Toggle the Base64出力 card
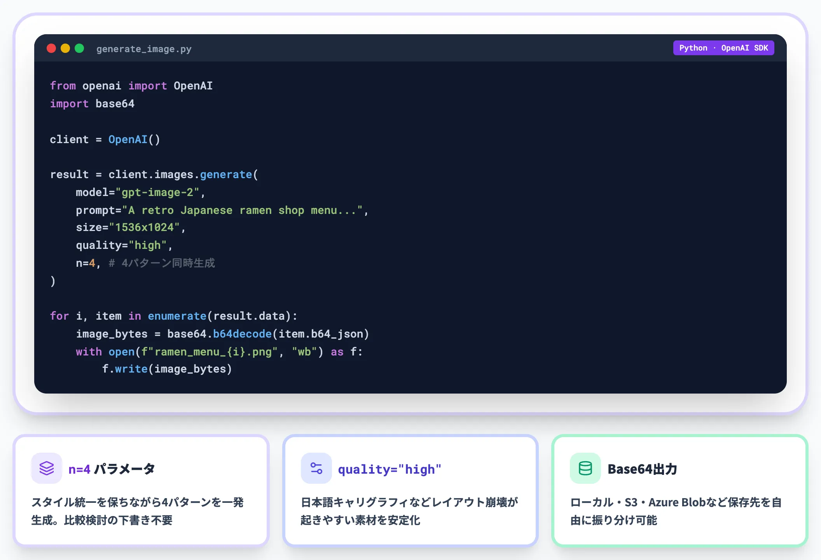 [x=680, y=490]
